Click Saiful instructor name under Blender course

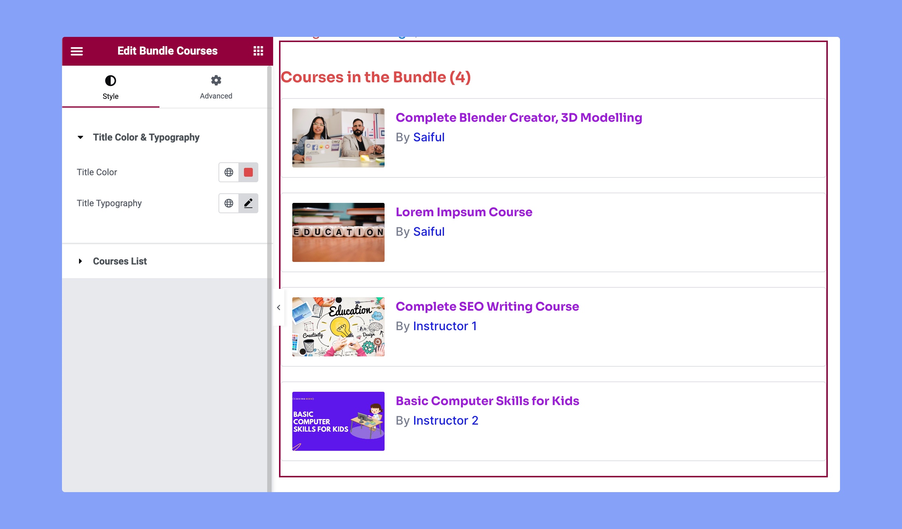pos(428,136)
